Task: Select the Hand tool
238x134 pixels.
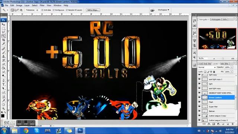Action: (3, 105)
